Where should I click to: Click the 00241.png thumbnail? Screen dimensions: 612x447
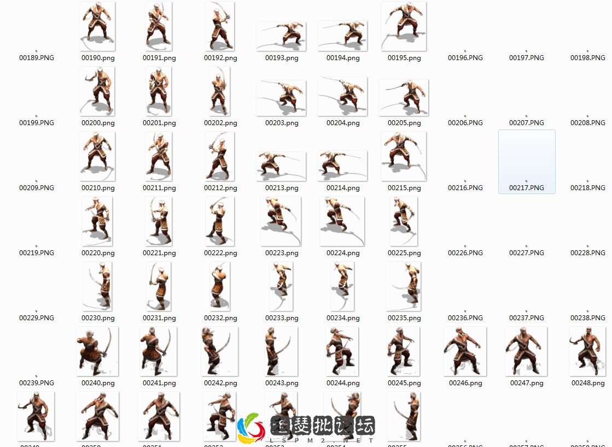(x=159, y=351)
